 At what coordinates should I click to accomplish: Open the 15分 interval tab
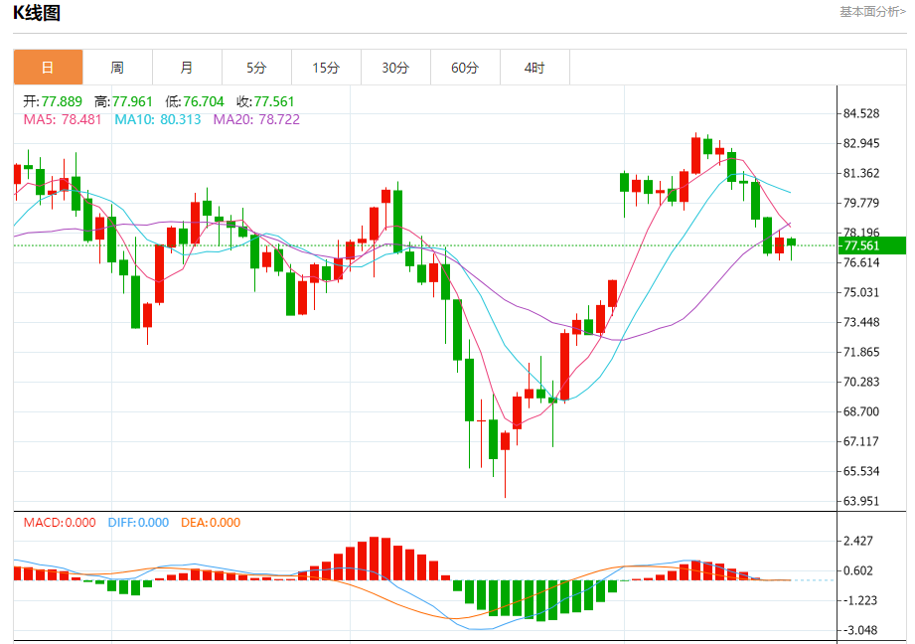click(x=326, y=68)
